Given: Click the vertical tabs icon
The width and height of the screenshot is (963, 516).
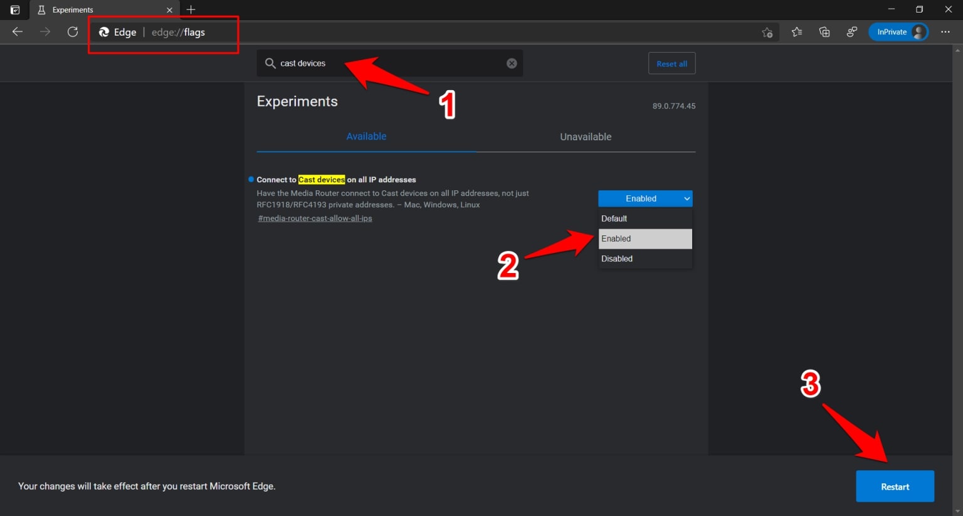Looking at the screenshot, I should (x=14, y=9).
